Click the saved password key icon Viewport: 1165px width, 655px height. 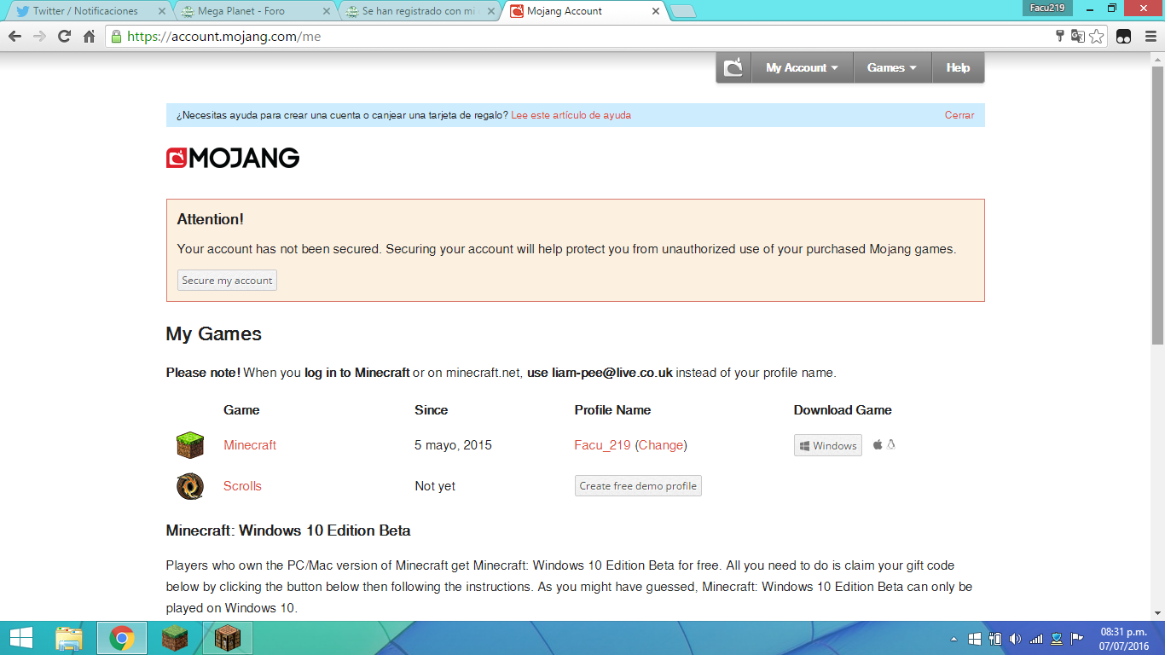1060,37
